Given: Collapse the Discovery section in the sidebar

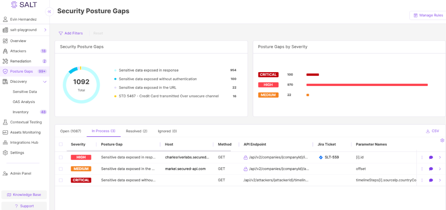Looking at the screenshot, I should [45, 81].
